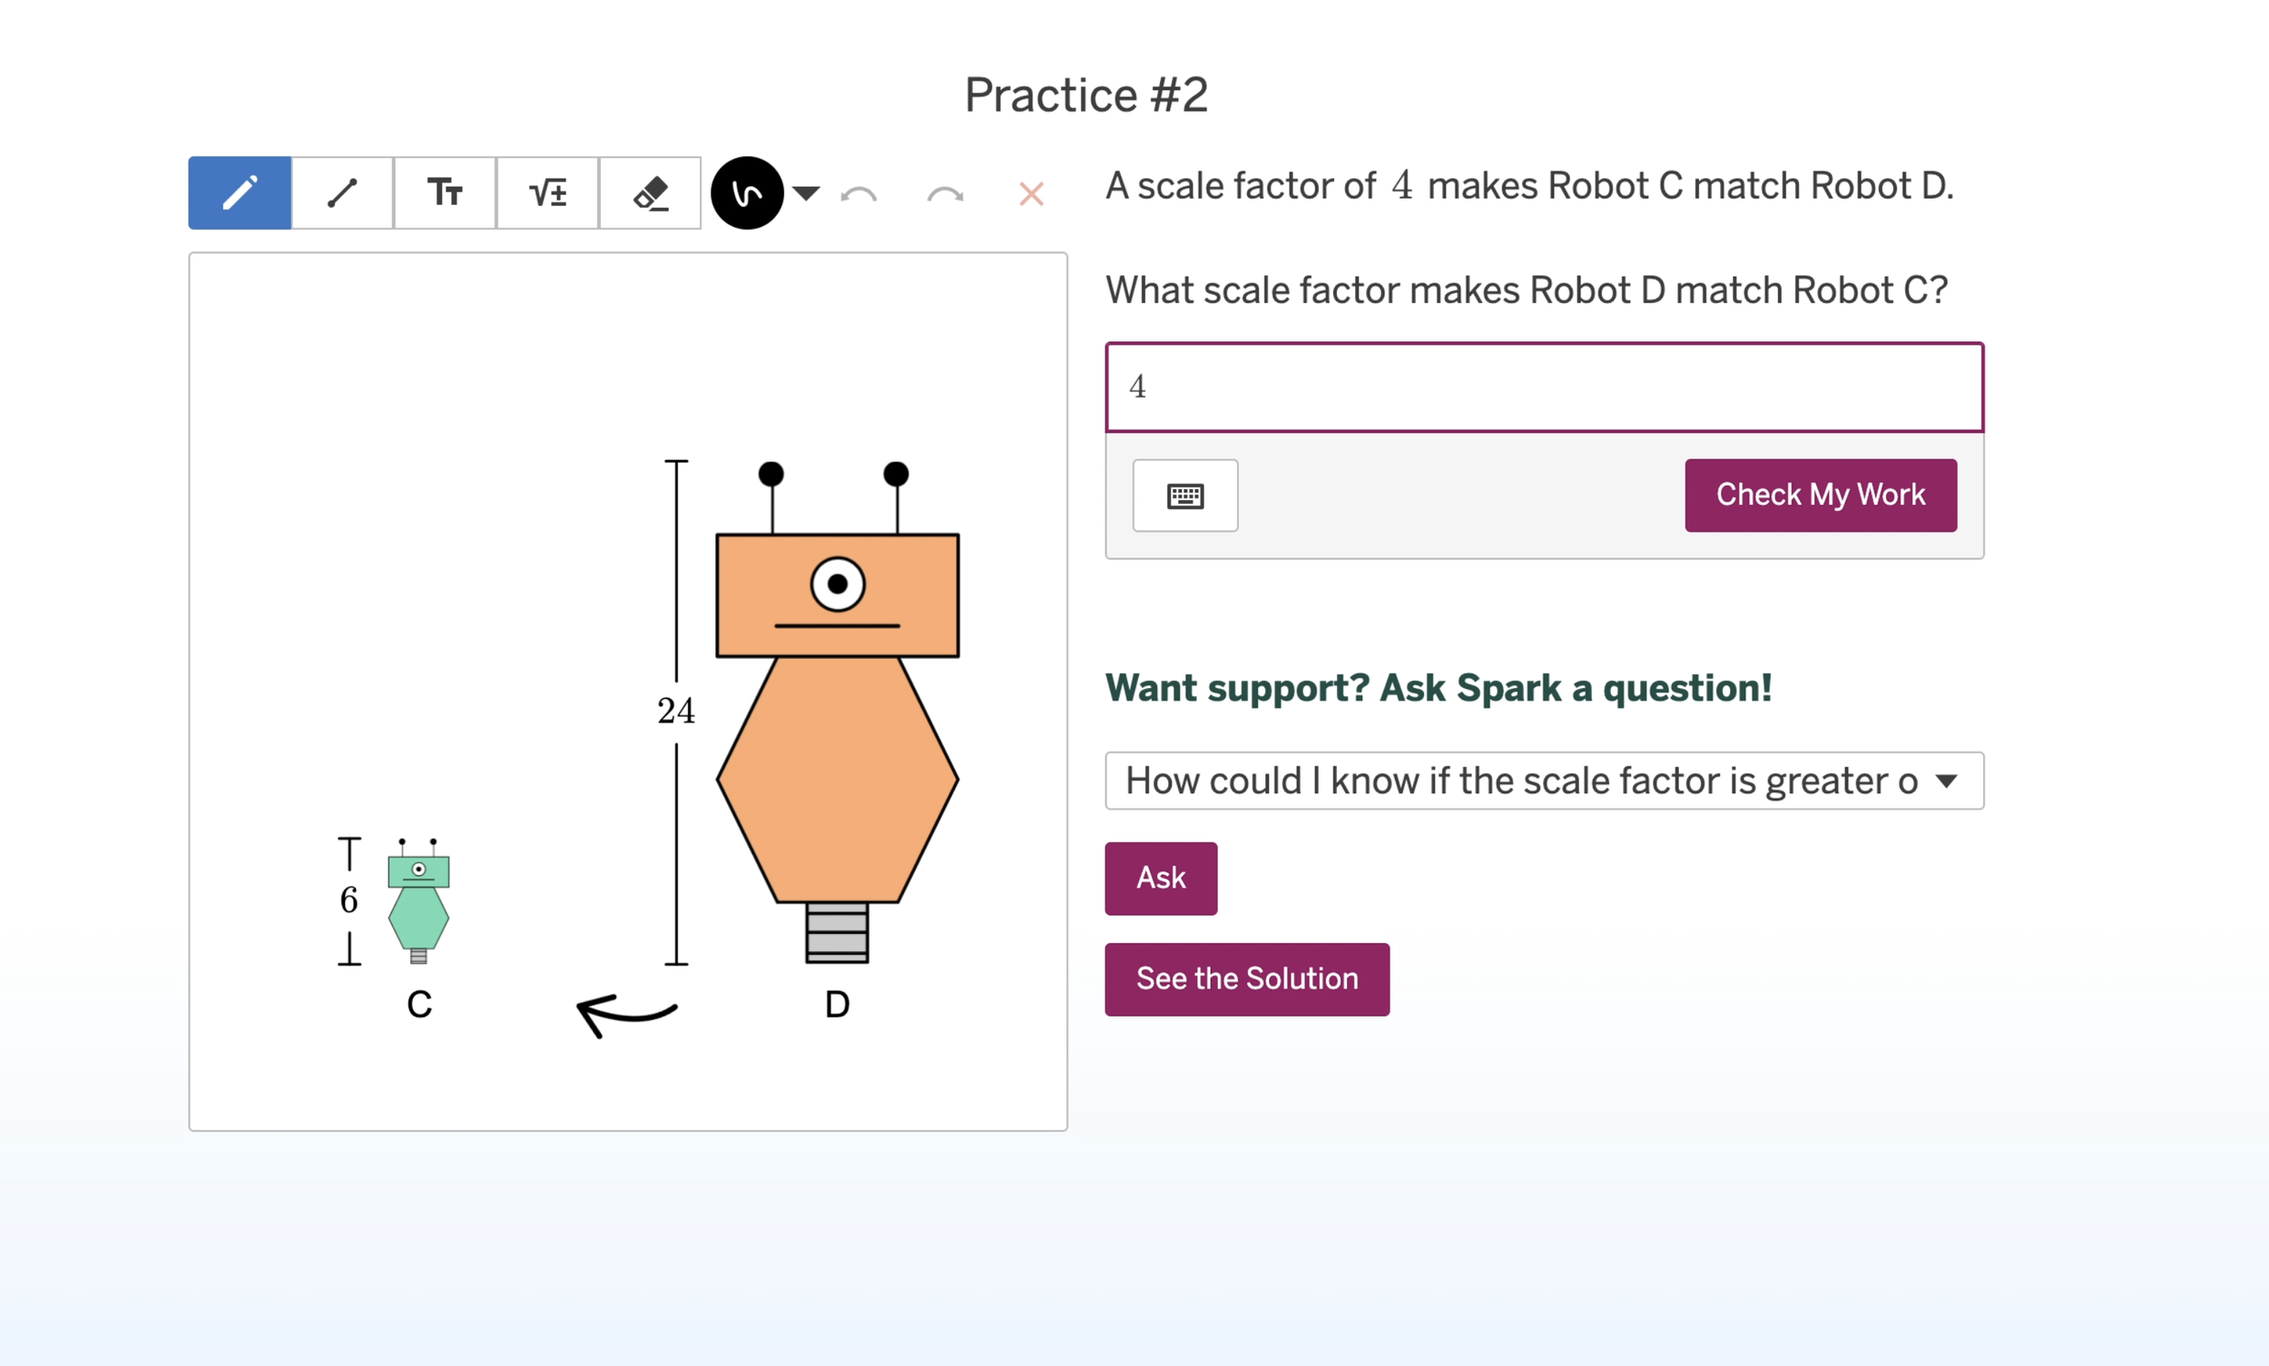The image size is (2269, 1366).
Task: Select the straight line tool
Action: (x=342, y=192)
